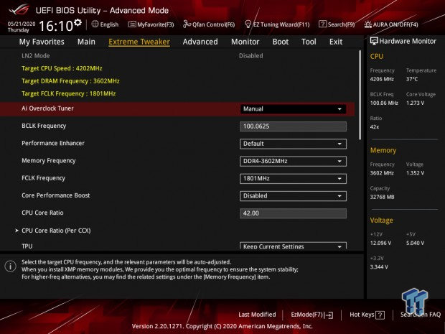Switch to the Boot tab

pos(281,42)
